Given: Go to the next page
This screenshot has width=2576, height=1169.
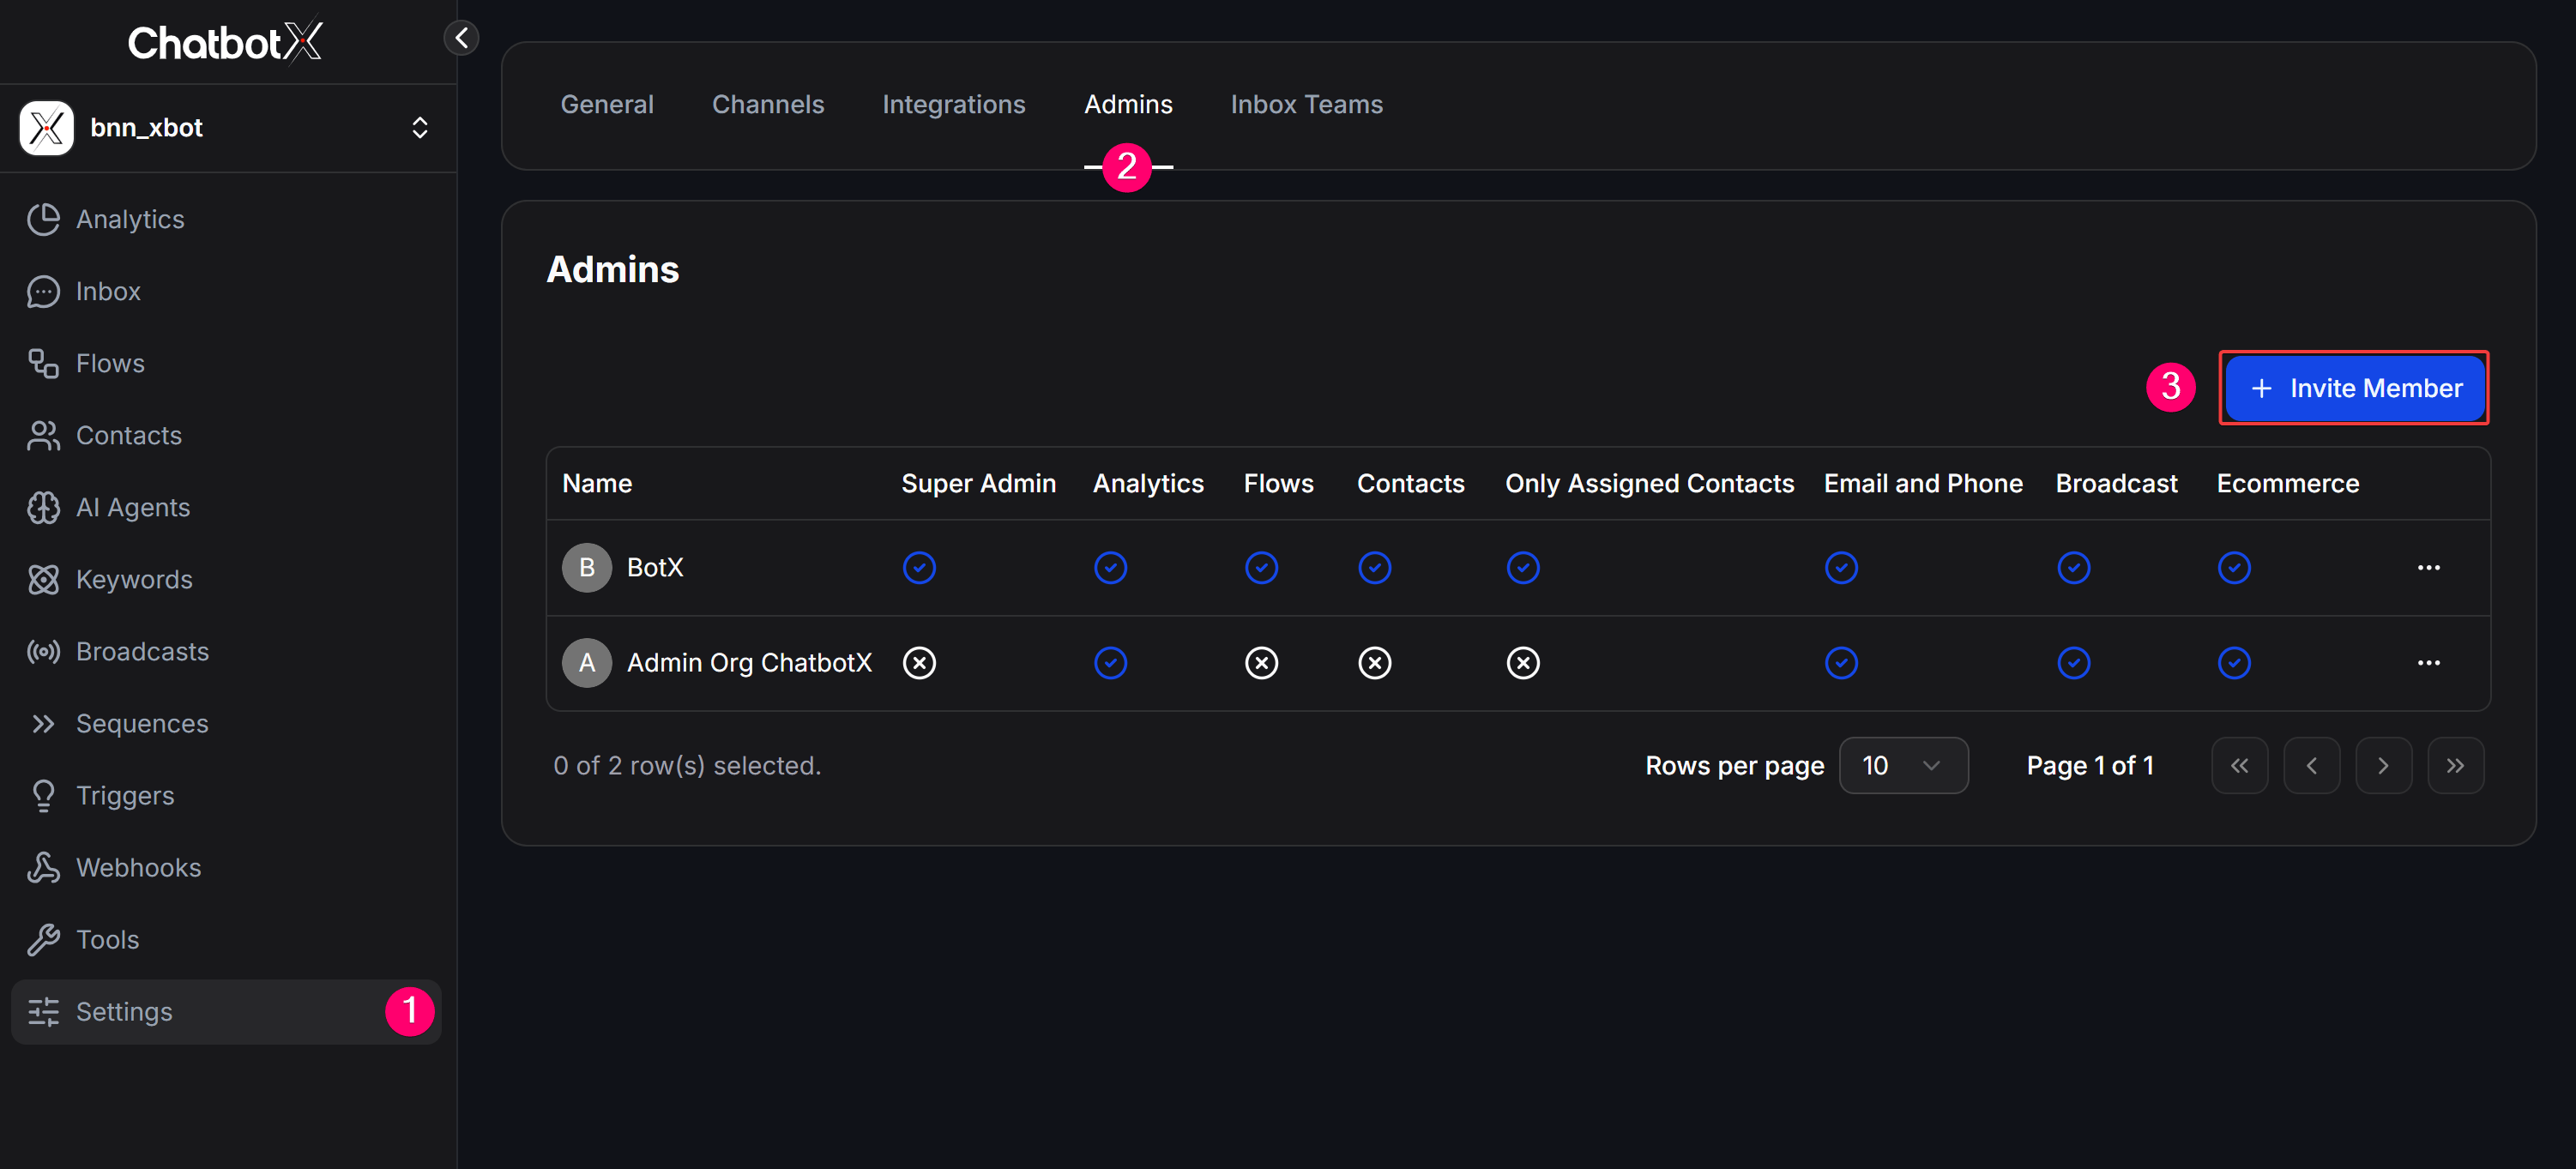Looking at the screenshot, I should [2383, 766].
